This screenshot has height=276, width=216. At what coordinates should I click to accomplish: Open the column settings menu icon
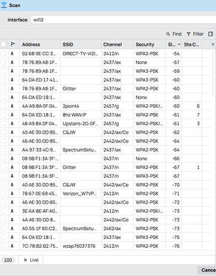213,44
